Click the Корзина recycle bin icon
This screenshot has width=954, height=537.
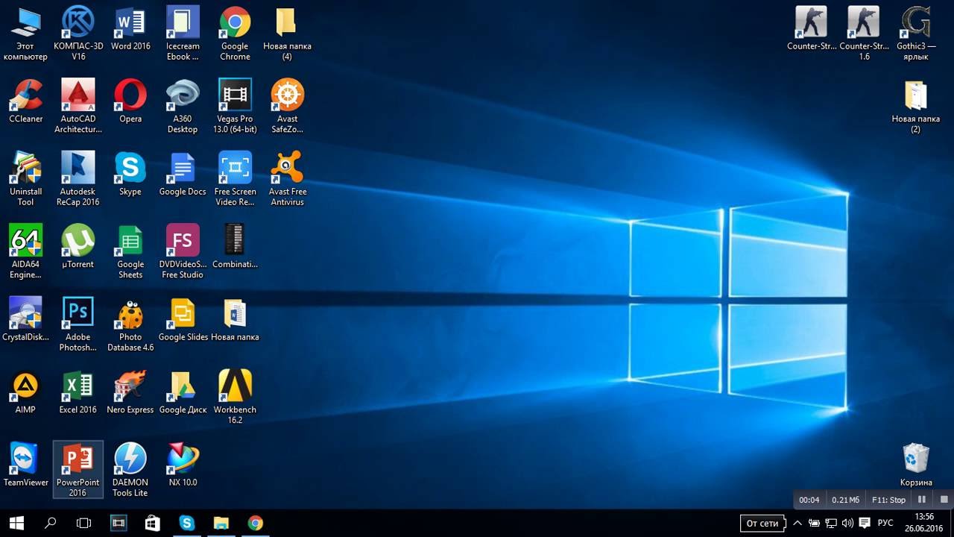[x=916, y=465]
